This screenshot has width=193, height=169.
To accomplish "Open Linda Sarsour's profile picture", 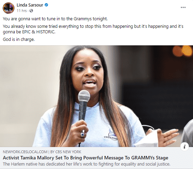I will pos(9,8).
